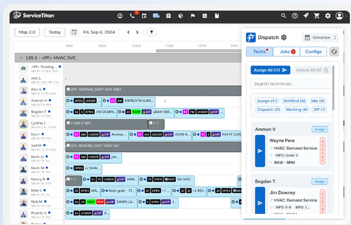Select the Eros I. technician name

pos(35,134)
